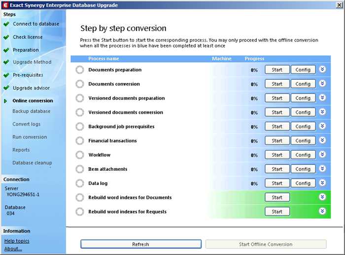The height and width of the screenshot is (255, 345).
Task: Click status circle for Rebuild word indexes for Documents
Action: pyautogui.click(x=80, y=197)
